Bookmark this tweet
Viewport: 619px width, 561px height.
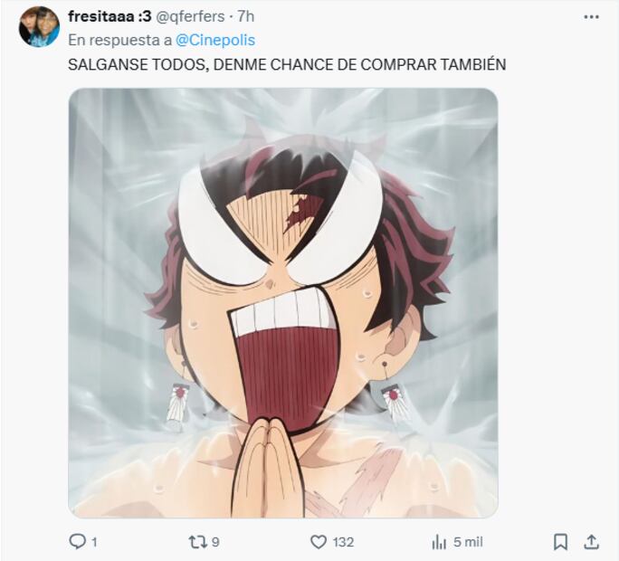pyautogui.click(x=560, y=541)
